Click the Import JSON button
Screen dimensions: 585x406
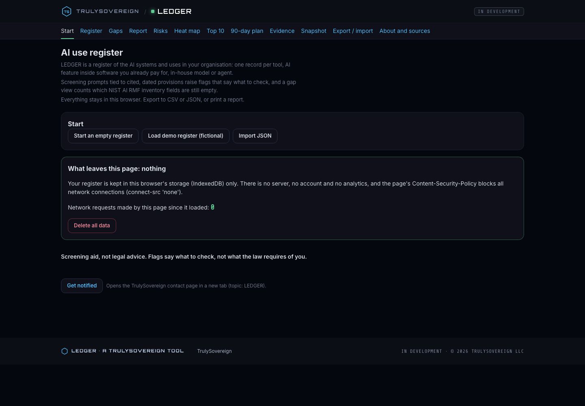click(255, 136)
